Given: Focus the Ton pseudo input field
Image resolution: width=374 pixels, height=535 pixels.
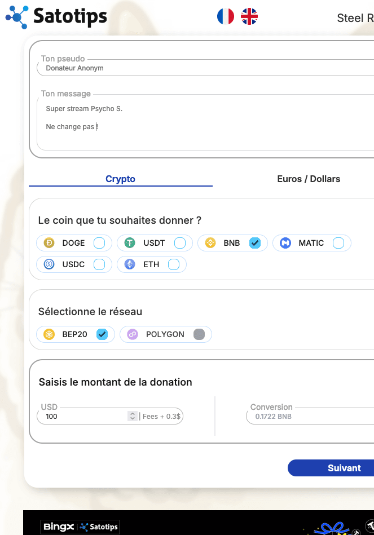Looking at the screenshot, I should pos(205,68).
